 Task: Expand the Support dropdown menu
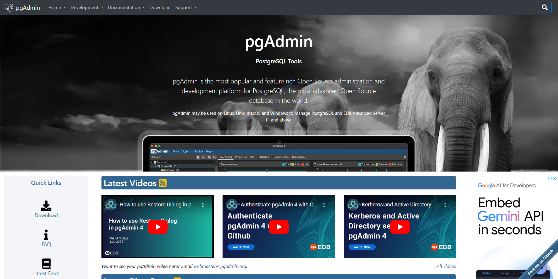click(x=186, y=7)
